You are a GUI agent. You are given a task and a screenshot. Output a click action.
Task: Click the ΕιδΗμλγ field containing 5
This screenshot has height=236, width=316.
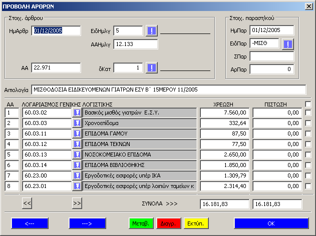[x=128, y=31]
